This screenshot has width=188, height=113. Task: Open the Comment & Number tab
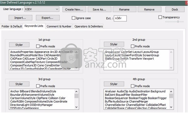click(x=59, y=26)
